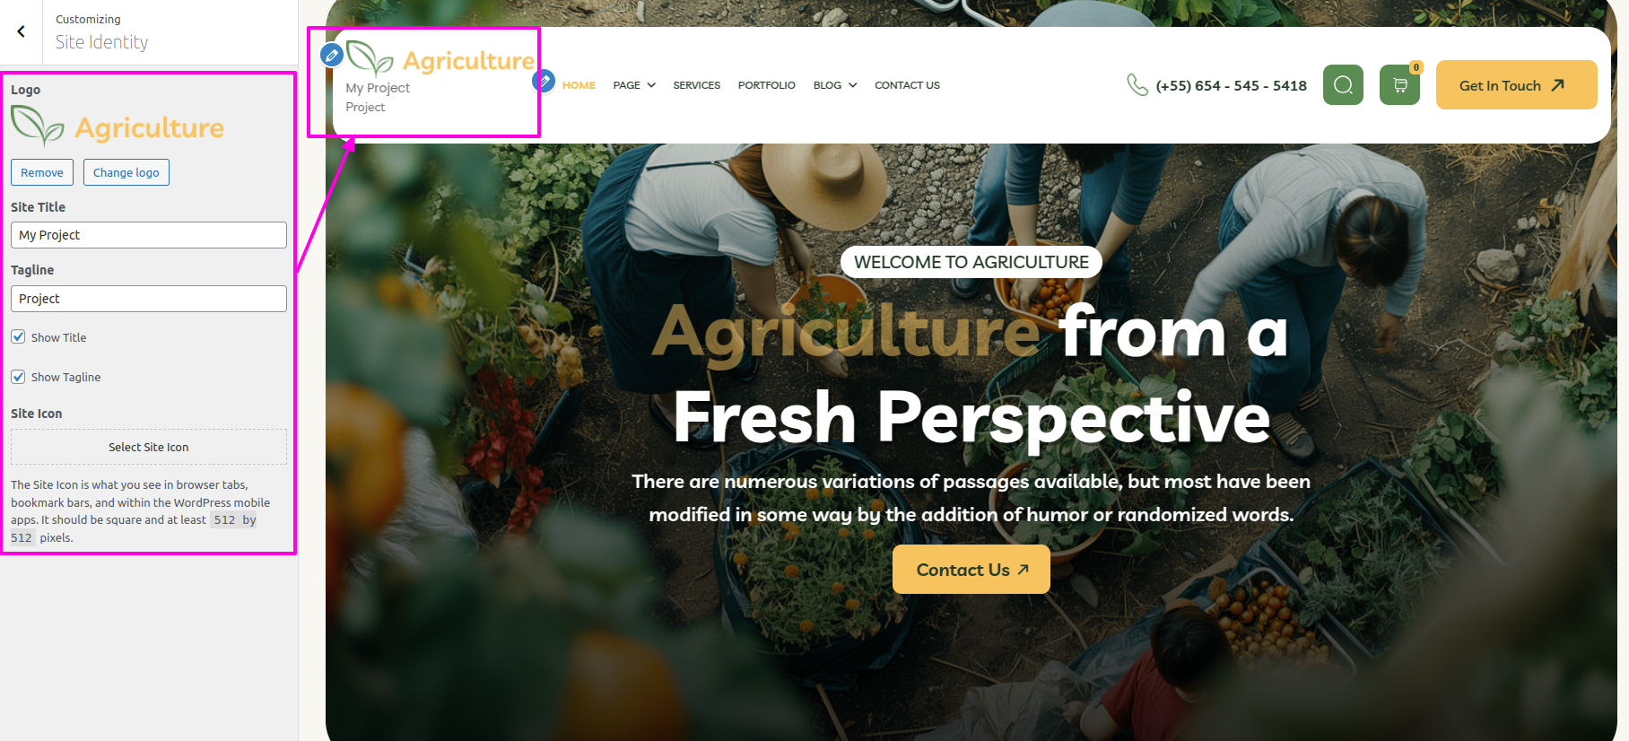Open the green search icon button

tap(1343, 85)
